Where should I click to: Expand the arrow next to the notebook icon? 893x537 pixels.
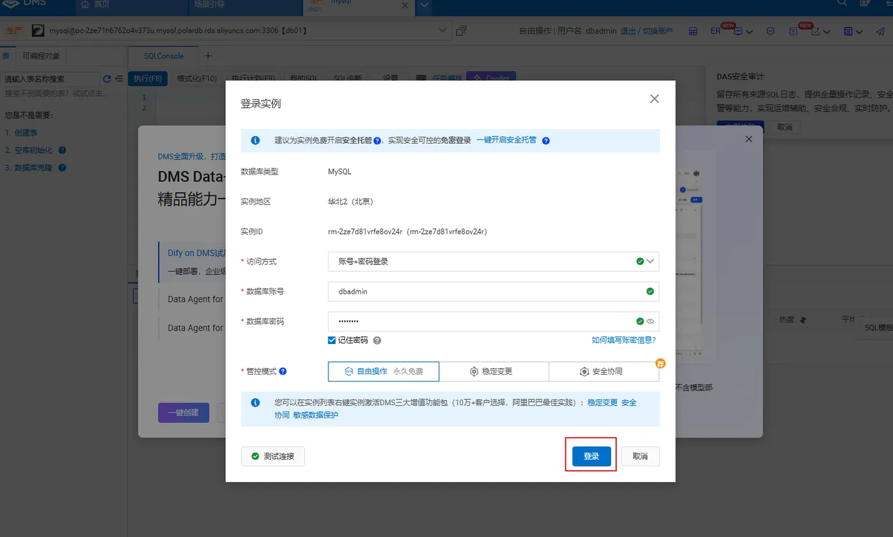point(860,31)
